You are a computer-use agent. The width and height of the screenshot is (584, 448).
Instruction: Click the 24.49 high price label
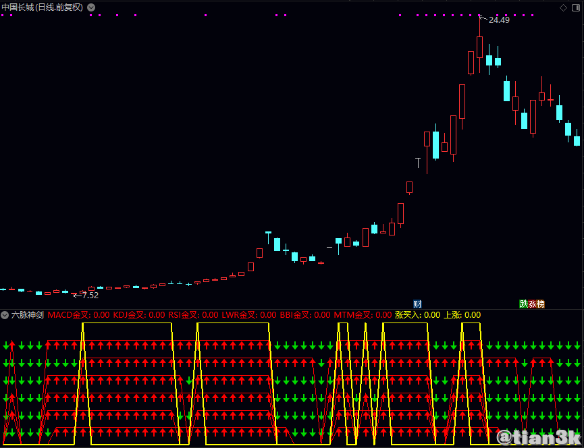click(499, 20)
